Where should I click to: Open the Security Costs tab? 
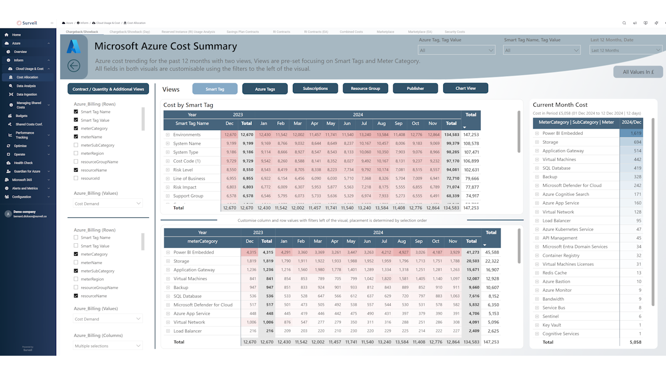click(x=455, y=32)
